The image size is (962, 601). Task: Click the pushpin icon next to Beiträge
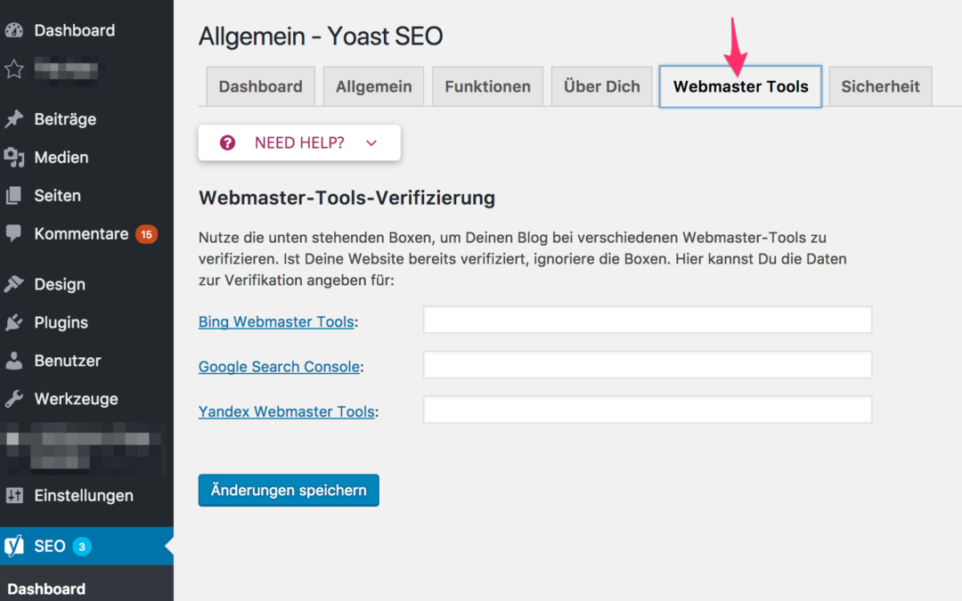pos(14,119)
